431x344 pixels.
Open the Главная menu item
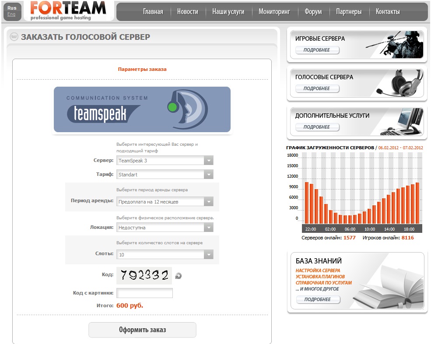[x=153, y=11]
